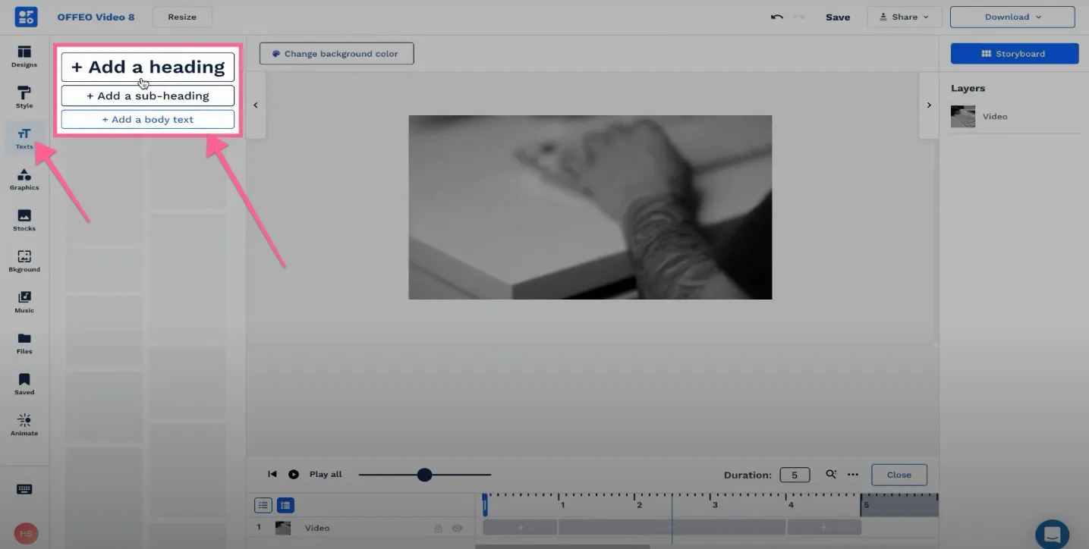Open the chat support bubble
The image size is (1089, 549).
pyautogui.click(x=1052, y=534)
